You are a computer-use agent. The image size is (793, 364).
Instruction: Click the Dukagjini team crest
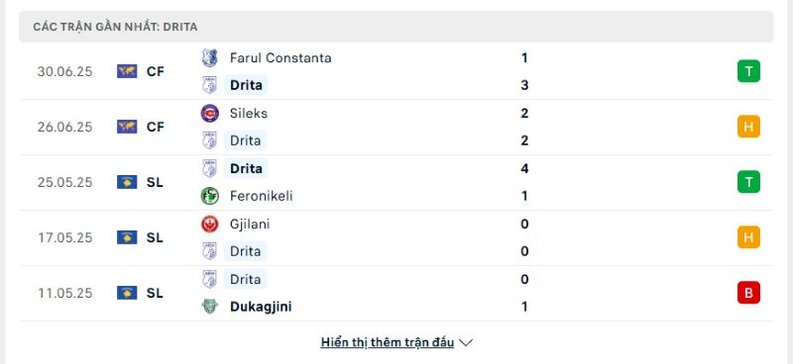click(209, 307)
